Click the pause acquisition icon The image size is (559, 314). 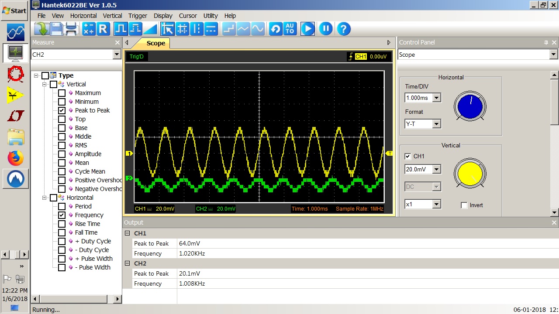point(326,29)
